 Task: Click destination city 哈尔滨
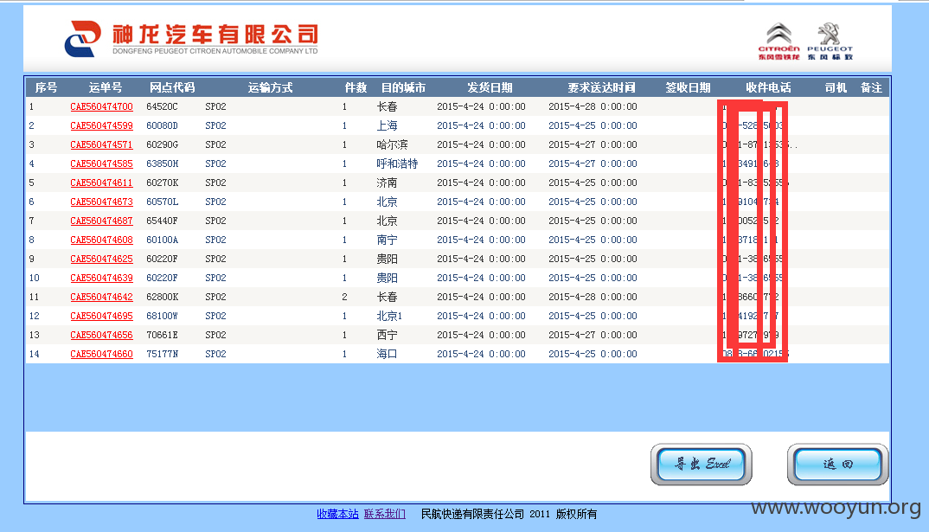pos(392,144)
